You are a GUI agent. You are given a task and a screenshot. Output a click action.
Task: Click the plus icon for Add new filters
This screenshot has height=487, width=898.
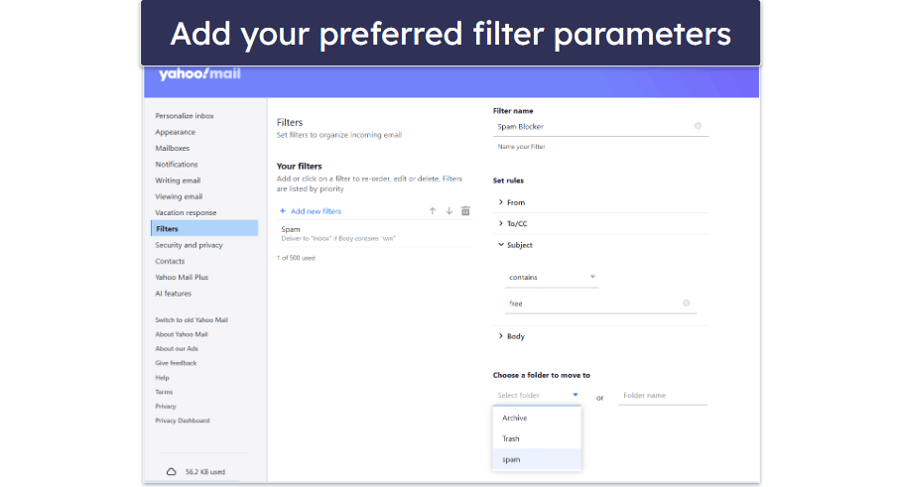click(283, 211)
